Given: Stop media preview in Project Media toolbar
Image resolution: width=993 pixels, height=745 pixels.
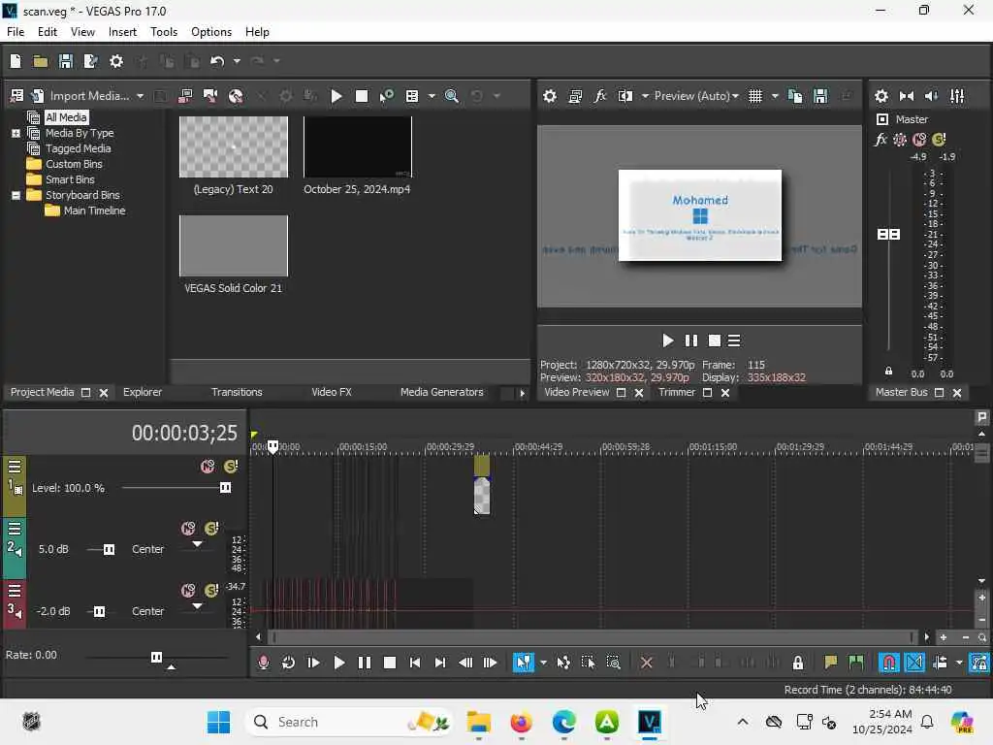Looking at the screenshot, I should pos(362,96).
